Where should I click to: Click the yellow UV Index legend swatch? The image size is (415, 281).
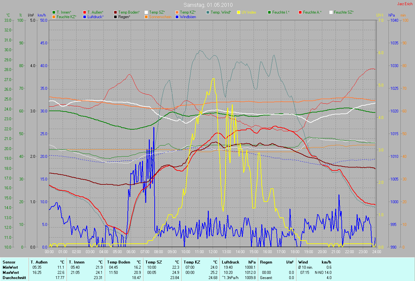click(x=239, y=12)
